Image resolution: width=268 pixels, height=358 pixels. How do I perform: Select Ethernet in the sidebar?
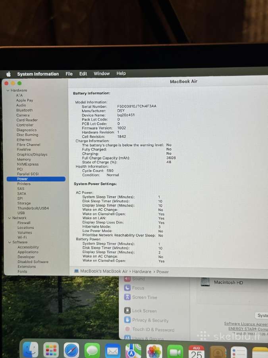pos(24,140)
